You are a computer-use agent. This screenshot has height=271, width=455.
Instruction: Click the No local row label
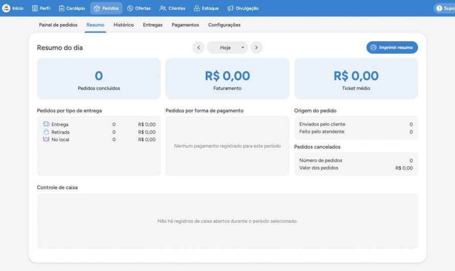point(60,140)
